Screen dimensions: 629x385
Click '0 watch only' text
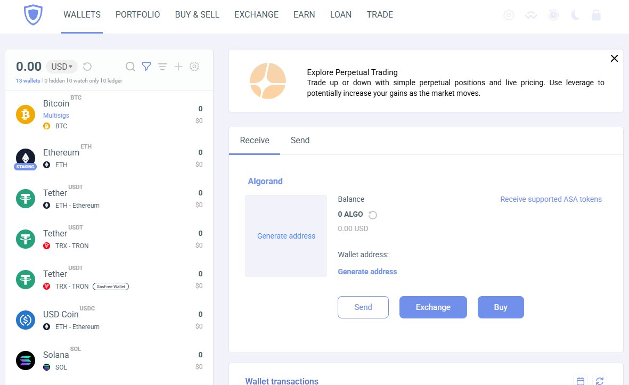pyautogui.click(x=84, y=80)
